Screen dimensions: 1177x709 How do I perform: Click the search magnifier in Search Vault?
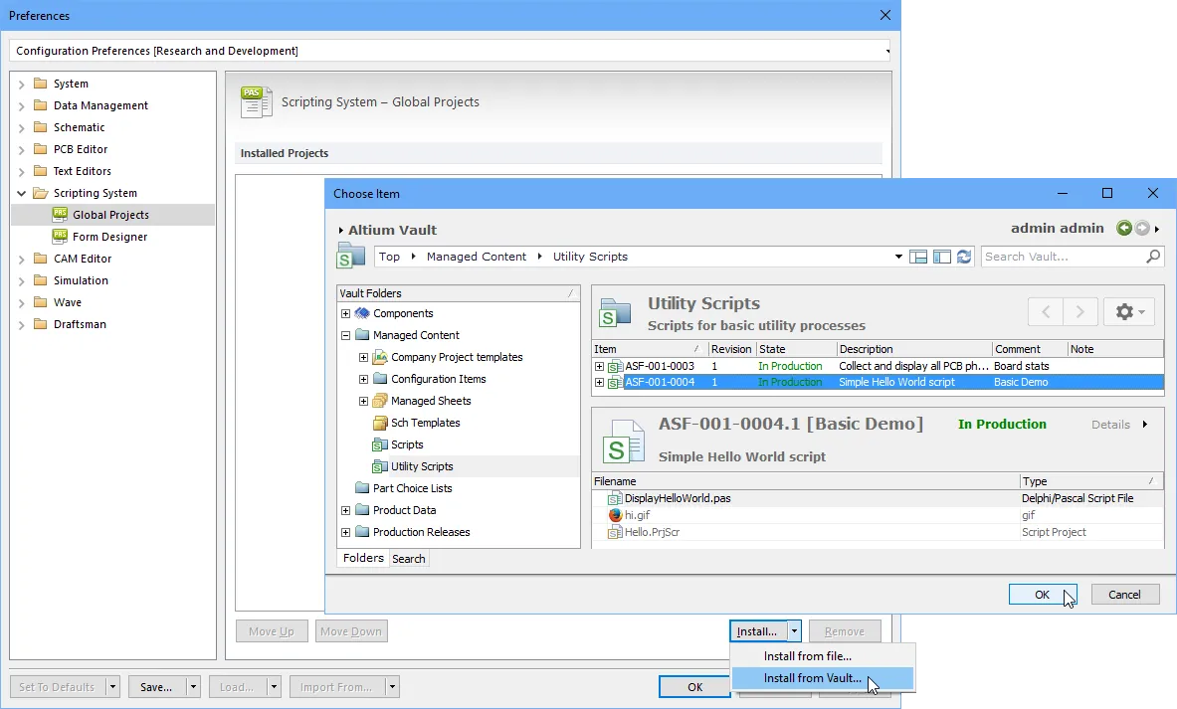[1153, 257]
